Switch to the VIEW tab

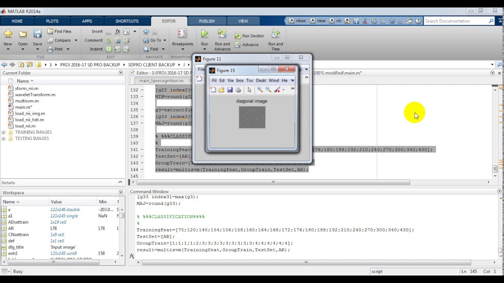tap(243, 21)
